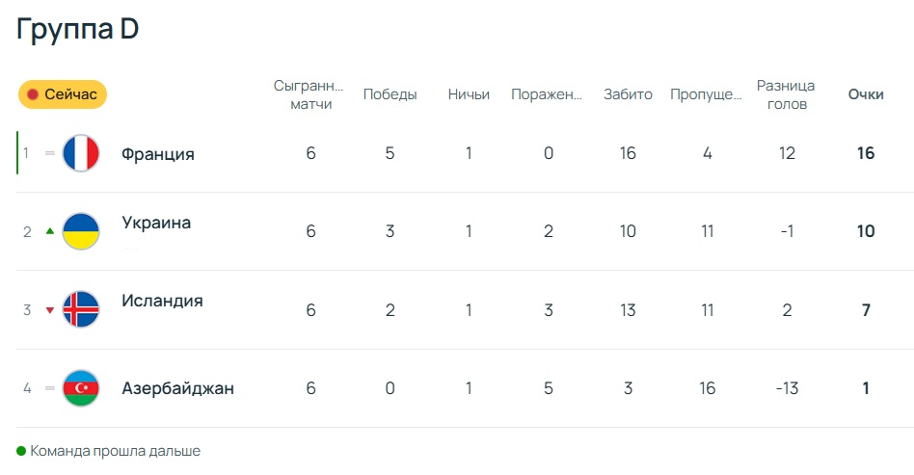Sort by Победы column header
Viewport: 914px width, 475px height.
pos(390,94)
